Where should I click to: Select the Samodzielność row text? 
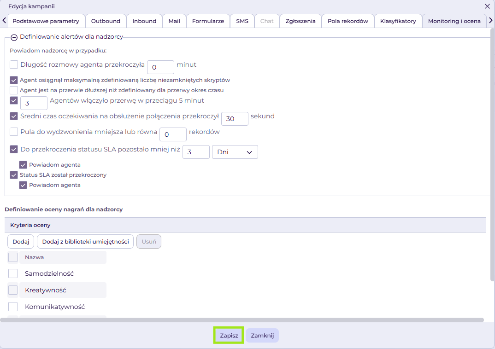(49, 273)
